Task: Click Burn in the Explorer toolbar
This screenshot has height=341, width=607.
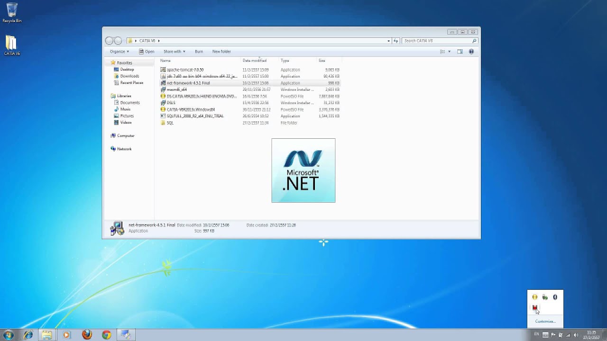Action: point(199,52)
